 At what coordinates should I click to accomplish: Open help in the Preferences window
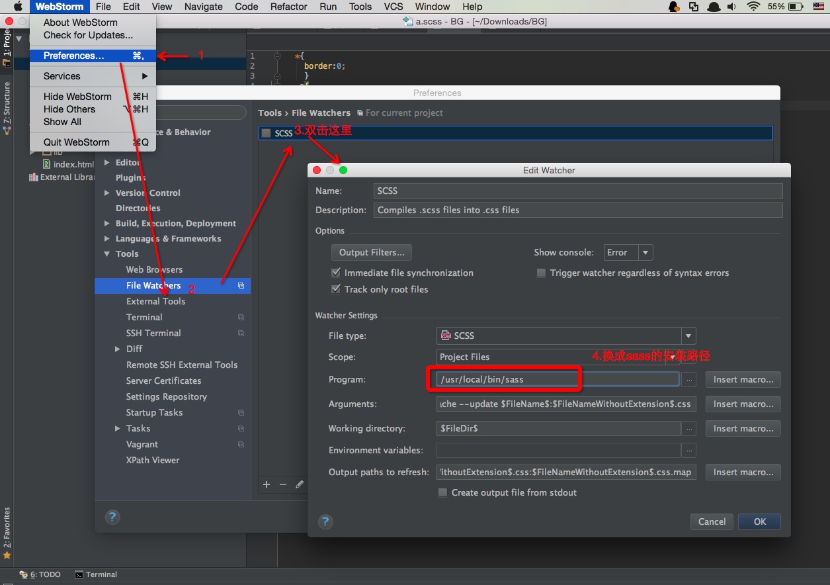coord(112,517)
